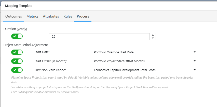Focus the duration field showing 25

[x=99, y=36]
